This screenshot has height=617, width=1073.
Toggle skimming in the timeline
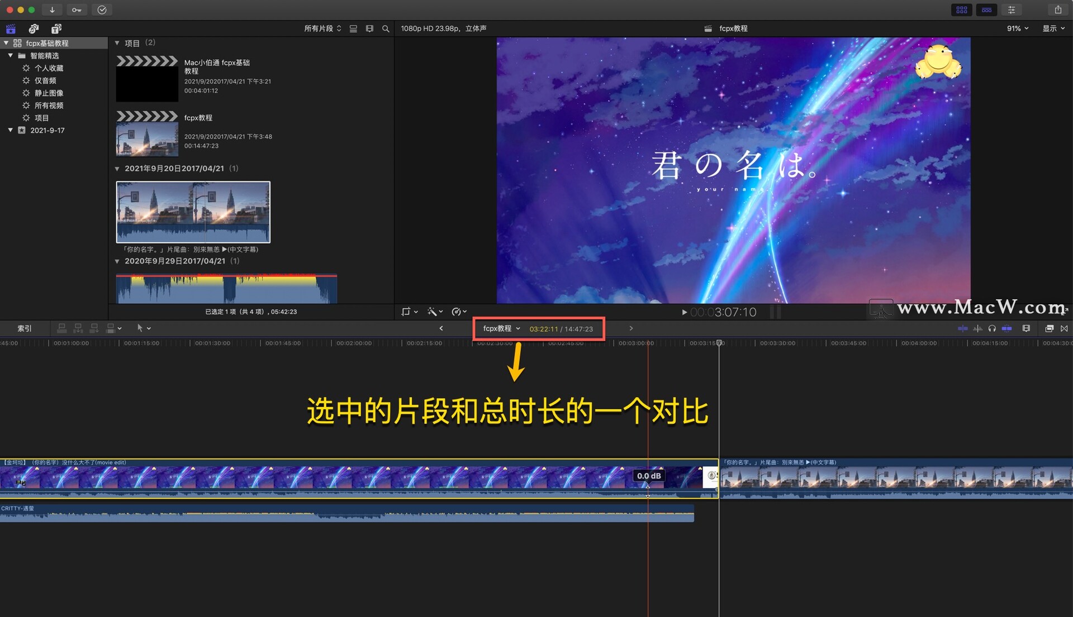(962, 328)
